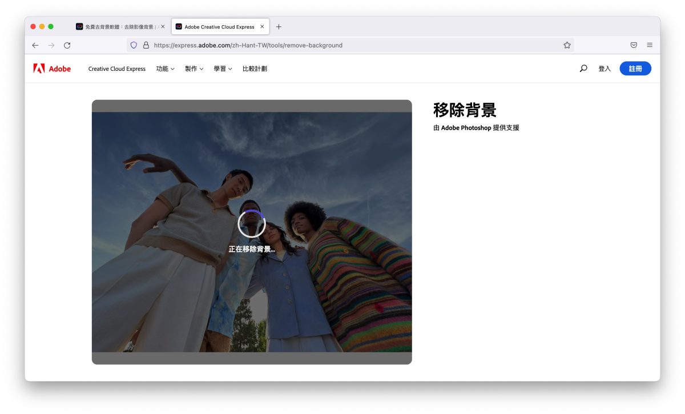Expand the 製作 dropdown menu
685x414 pixels.
click(194, 69)
